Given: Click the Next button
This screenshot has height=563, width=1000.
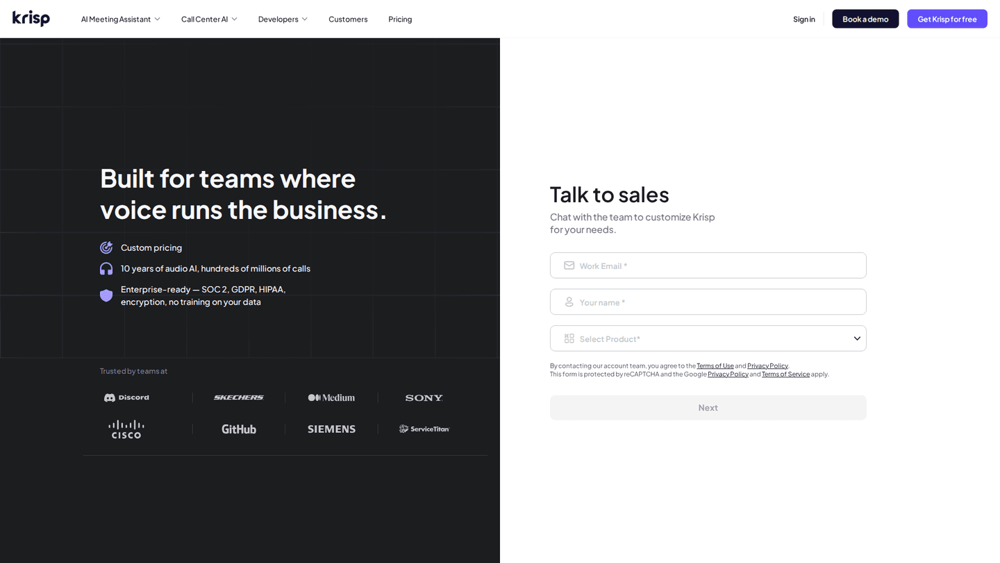Looking at the screenshot, I should 708,408.
